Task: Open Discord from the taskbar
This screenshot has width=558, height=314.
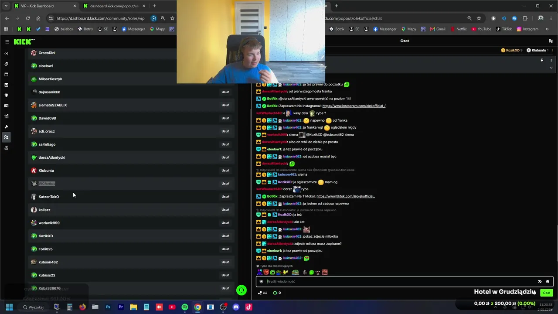Action: [x=236, y=307]
